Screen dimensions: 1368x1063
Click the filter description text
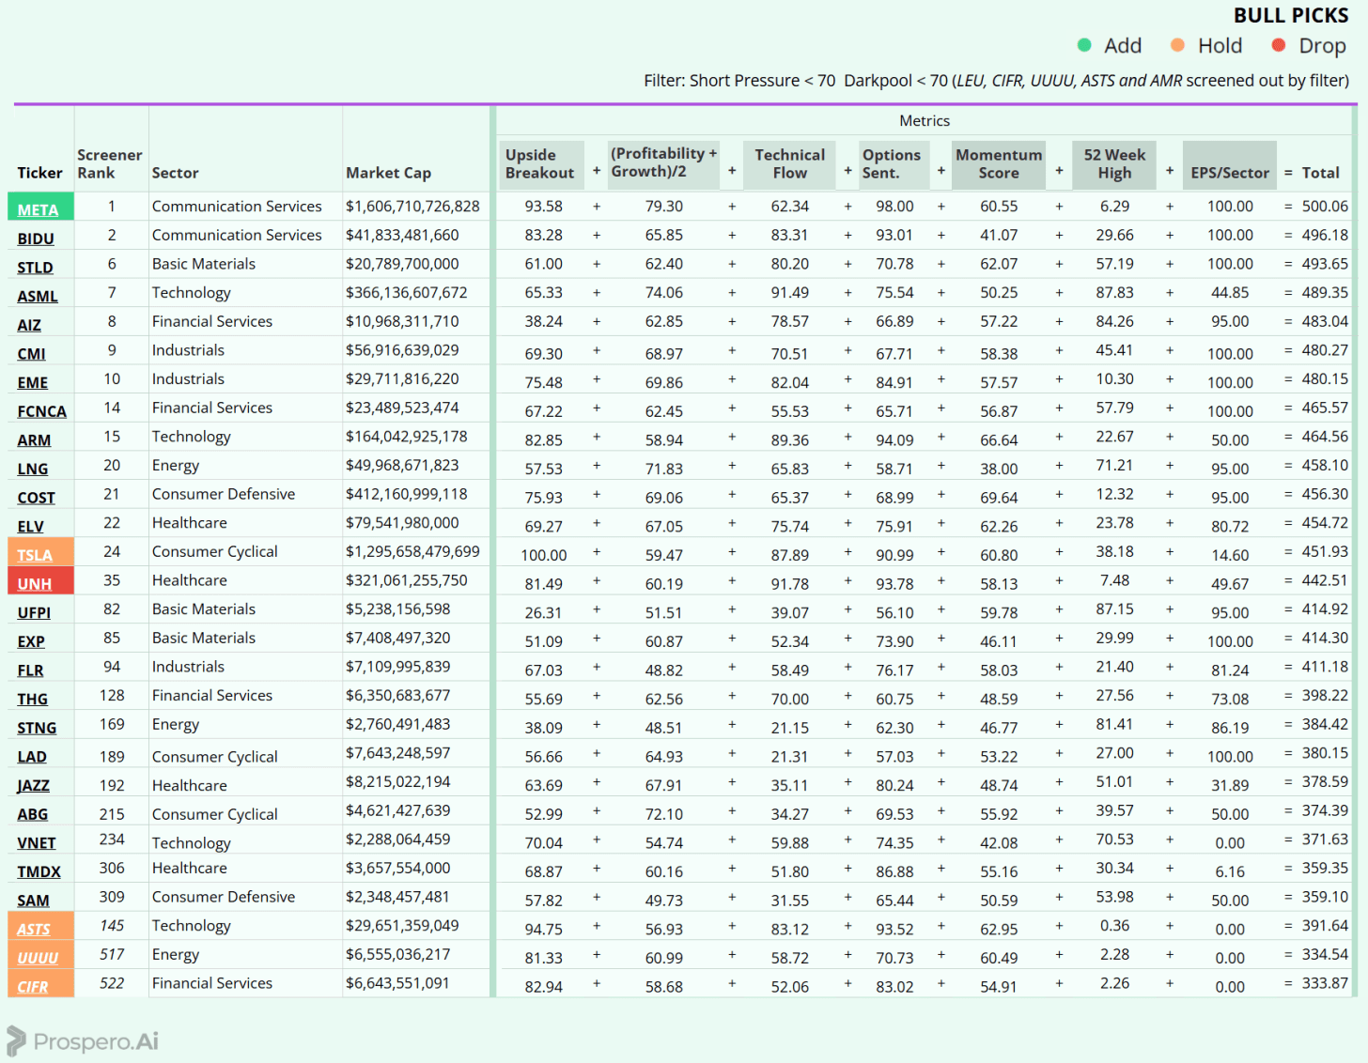coord(996,81)
